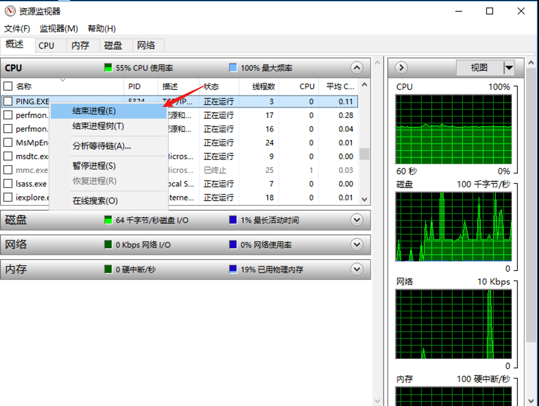Click process list scrollbar down arrow
539x406 pixels.
click(x=364, y=199)
